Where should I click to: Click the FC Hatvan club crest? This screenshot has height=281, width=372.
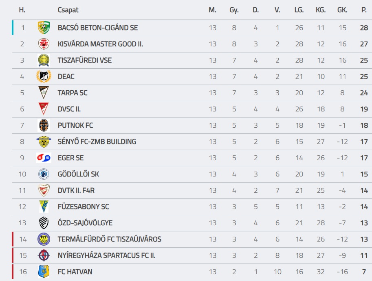coord(44,272)
